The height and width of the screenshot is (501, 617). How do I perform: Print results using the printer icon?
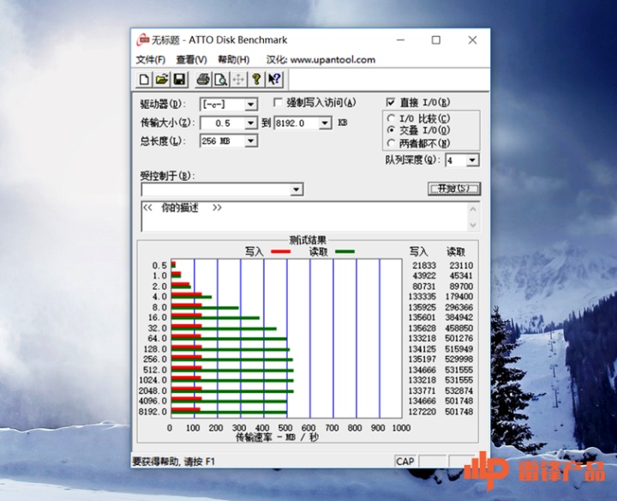point(203,80)
